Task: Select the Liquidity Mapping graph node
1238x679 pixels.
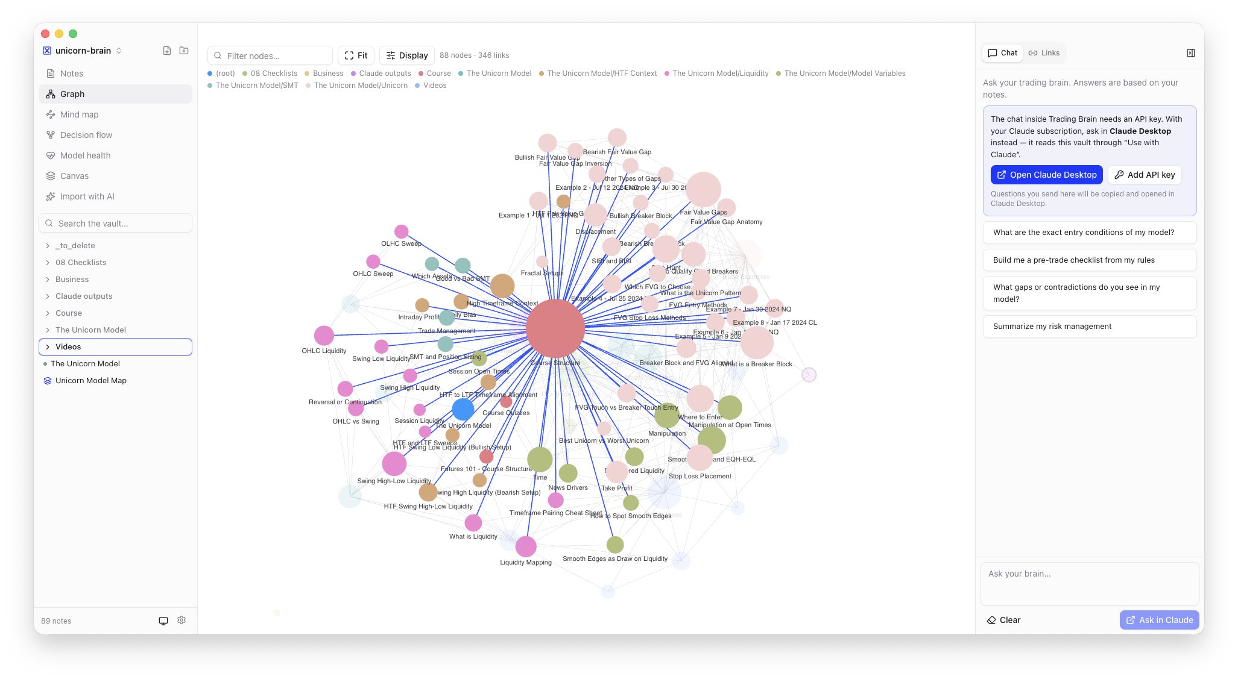Action: pyautogui.click(x=526, y=546)
